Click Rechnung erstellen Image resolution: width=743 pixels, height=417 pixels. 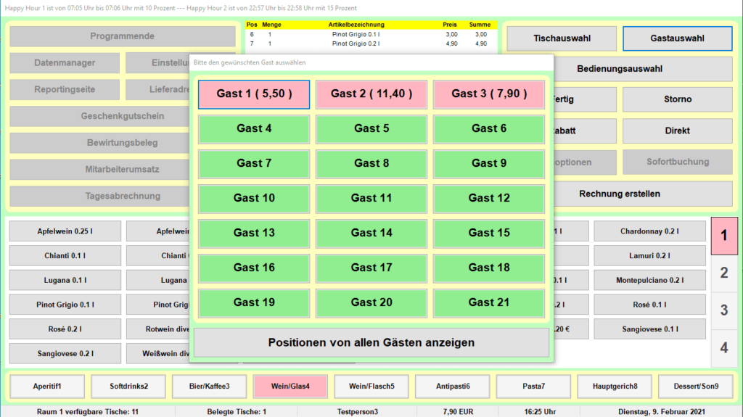[643, 194]
